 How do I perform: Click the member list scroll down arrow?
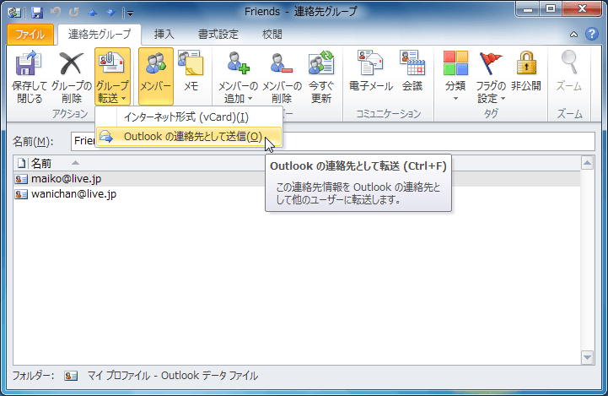pyautogui.click(x=588, y=357)
